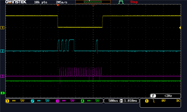Click the yellow trigger level arrow on right edge
The height and width of the screenshot is (112, 187).
click(180, 28)
